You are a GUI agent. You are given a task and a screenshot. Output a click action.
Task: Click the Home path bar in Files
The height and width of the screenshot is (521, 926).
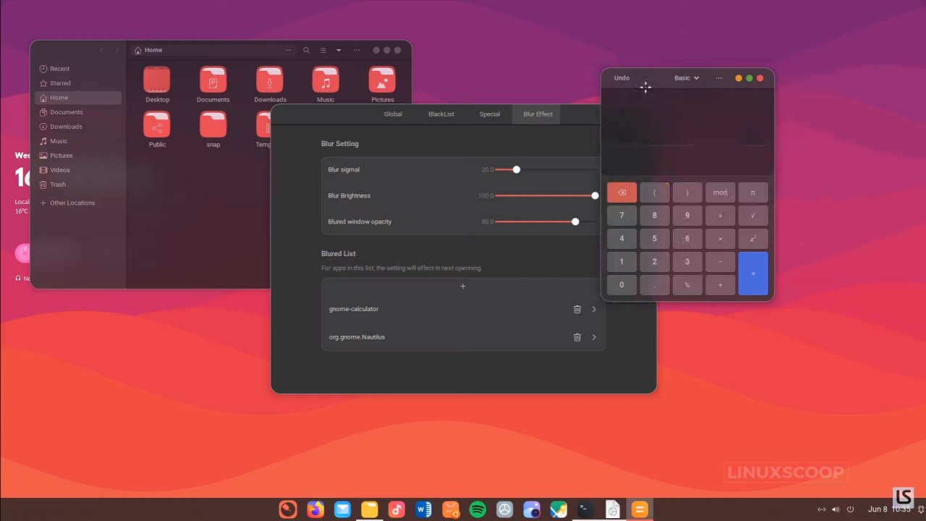(x=213, y=51)
